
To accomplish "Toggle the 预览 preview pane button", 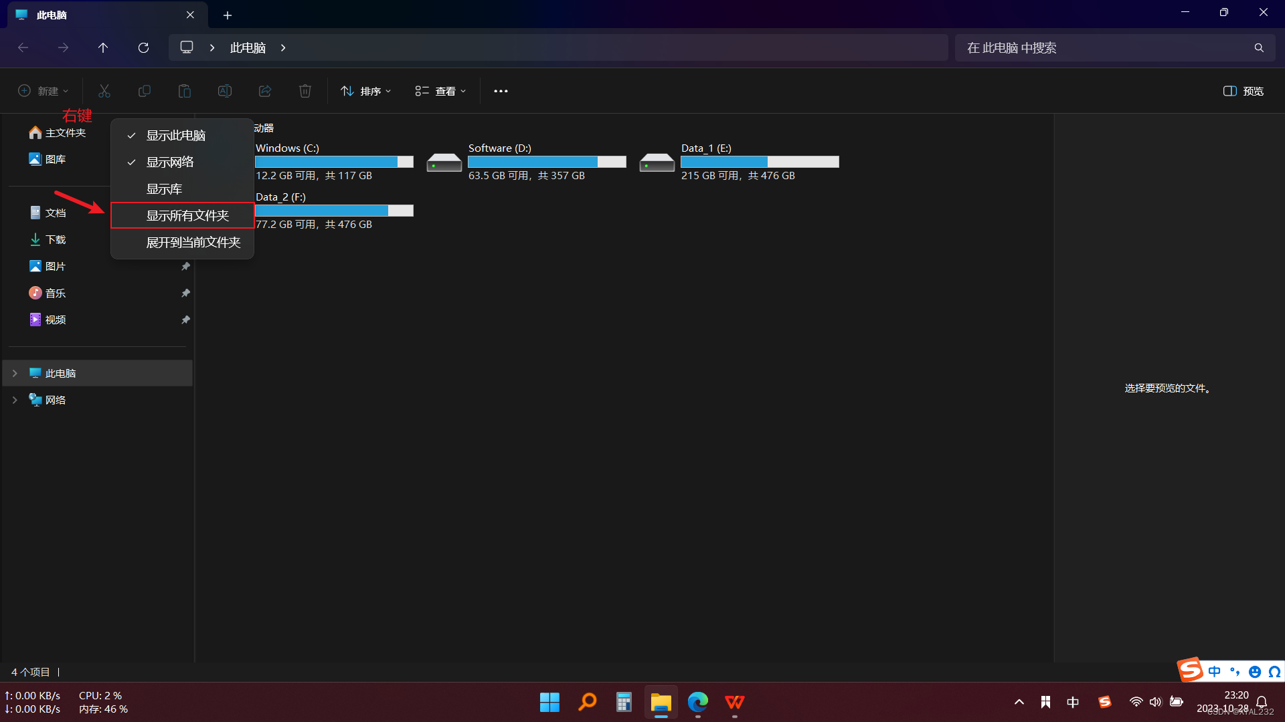I will [1244, 91].
